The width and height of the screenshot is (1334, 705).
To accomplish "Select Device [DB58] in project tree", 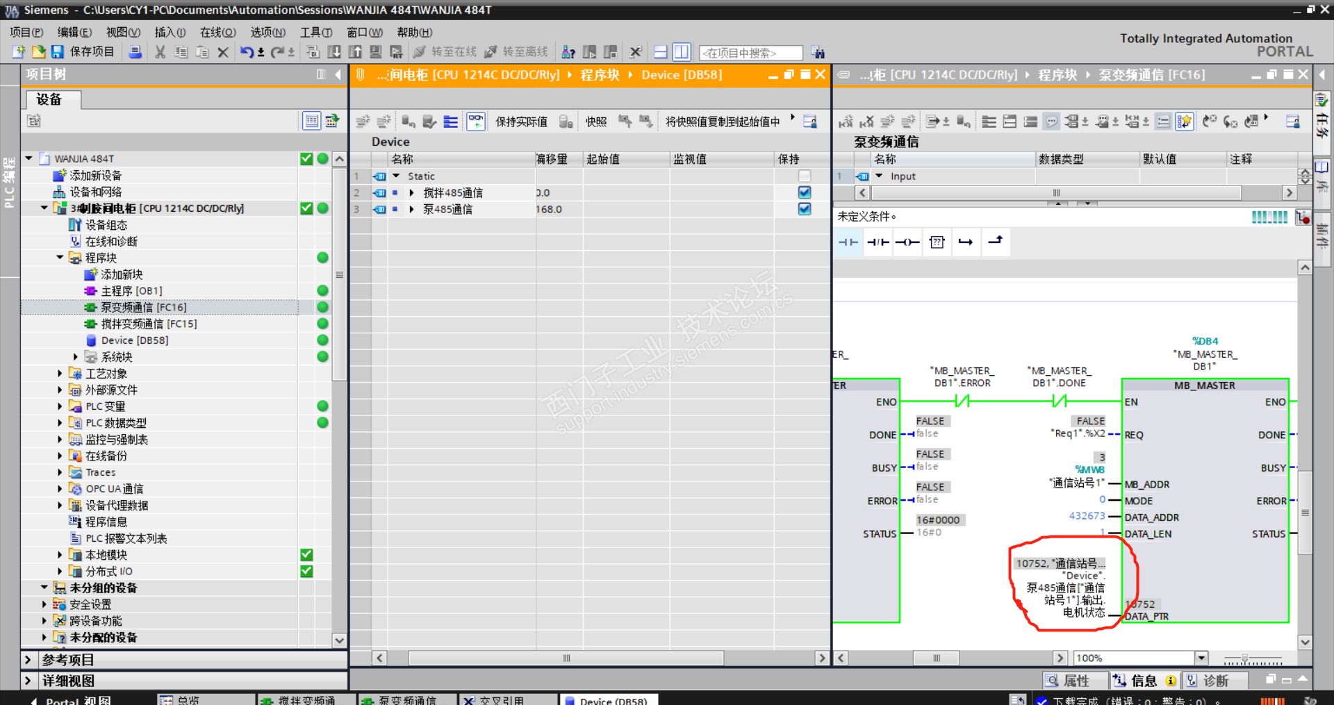I will click(x=135, y=340).
